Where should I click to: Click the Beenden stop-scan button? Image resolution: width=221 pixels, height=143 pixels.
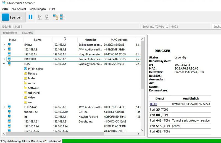tap(13, 17)
